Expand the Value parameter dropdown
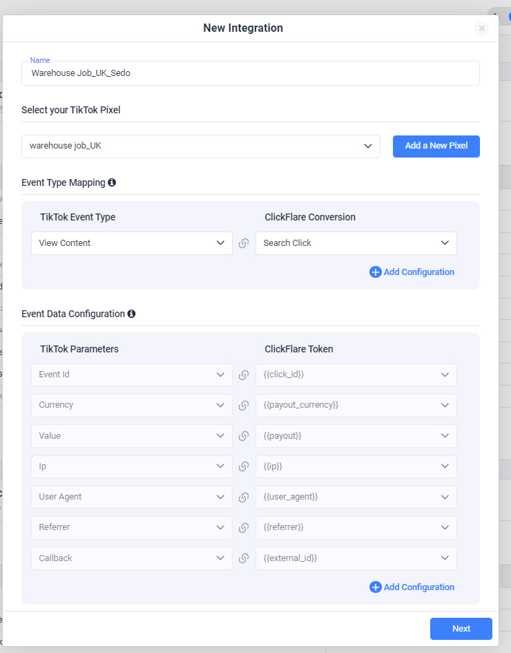Screen dimensions: 511x653 [x=131, y=435]
